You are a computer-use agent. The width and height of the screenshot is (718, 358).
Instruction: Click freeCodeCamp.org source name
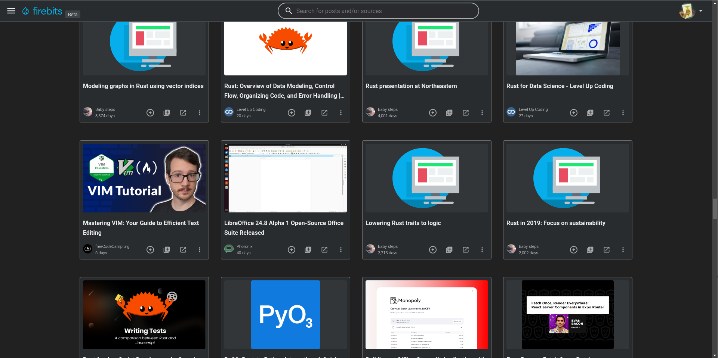pos(112,246)
